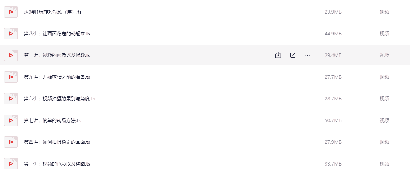Select the 50.7MB file size cell
The height and width of the screenshot is (176, 410).
point(333,120)
